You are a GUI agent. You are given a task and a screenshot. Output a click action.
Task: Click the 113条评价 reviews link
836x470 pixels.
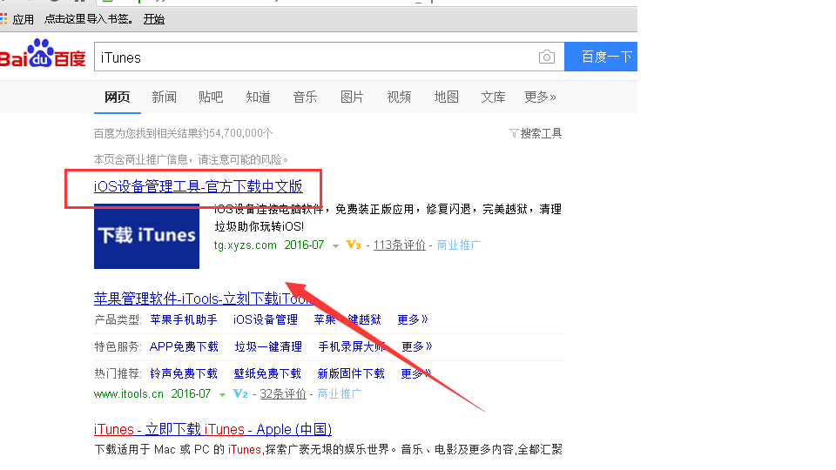(400, 245)
